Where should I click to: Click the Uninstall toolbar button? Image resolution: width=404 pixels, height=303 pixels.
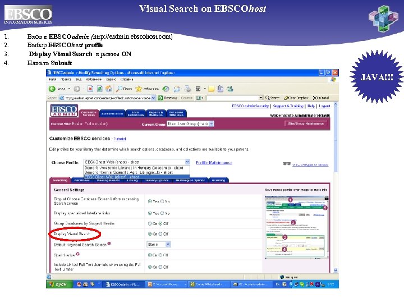(x=321, y=98)
